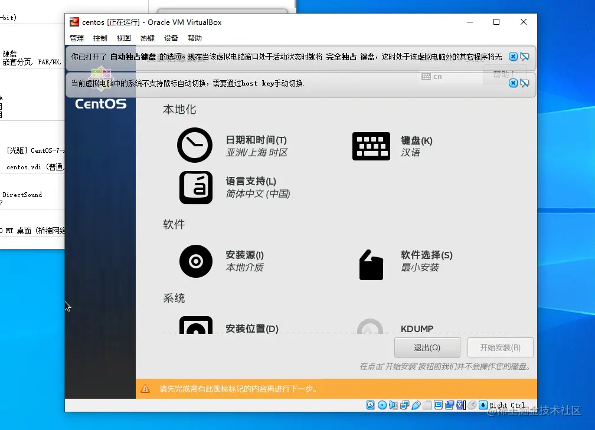Click the 键盘 keyboard icon
The image size is (595, 430).
(x=371, y=146)
